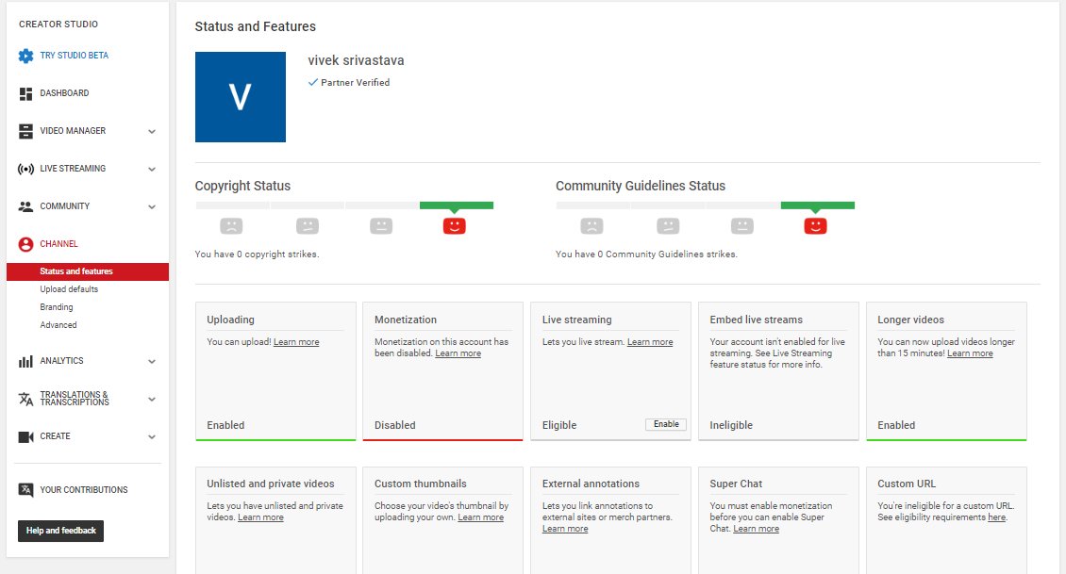Open Learn more in Custom thumbnails card
The image size is (1066, 574).
(x=481, y=517)
